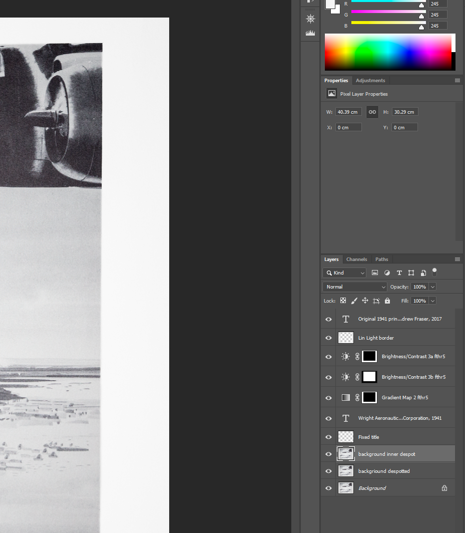Open the Adjustments tab
The height and width of the screenshot is (533, 465).
pyautogui.click(x=370, y=80)
